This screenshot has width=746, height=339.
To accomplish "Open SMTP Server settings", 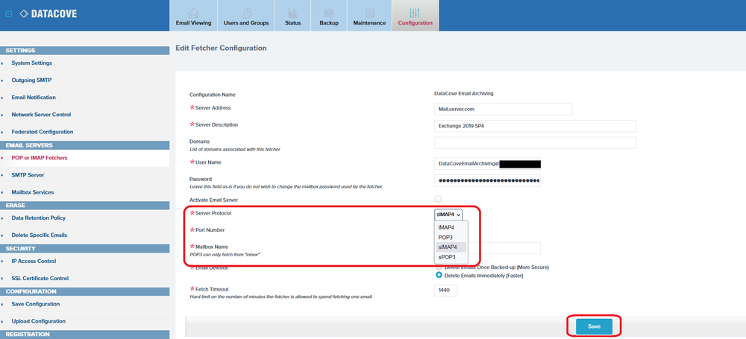I will coord(28,175).
